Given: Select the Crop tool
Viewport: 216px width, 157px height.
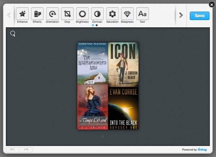Looking at the screenshot, I should pos(67,14).
